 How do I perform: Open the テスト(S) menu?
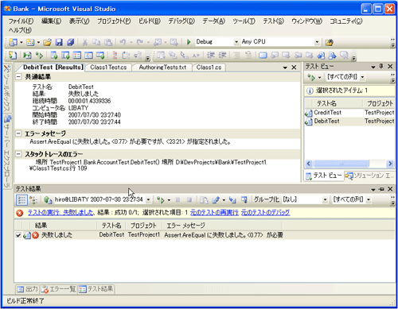pos(273,21)
